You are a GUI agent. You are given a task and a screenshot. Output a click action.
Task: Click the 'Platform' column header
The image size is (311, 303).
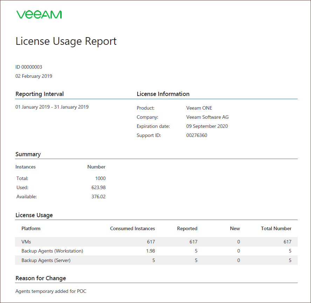31,229
